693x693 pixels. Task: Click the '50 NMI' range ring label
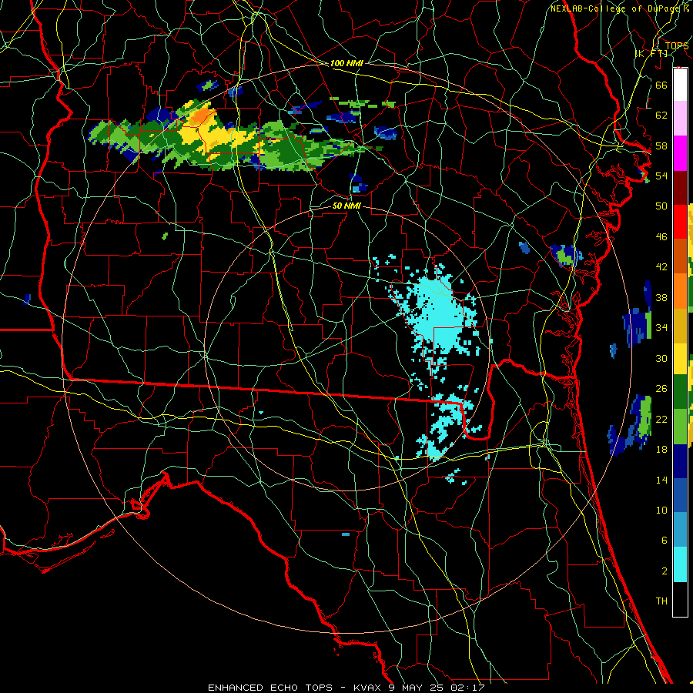click(x=346, y=206)
